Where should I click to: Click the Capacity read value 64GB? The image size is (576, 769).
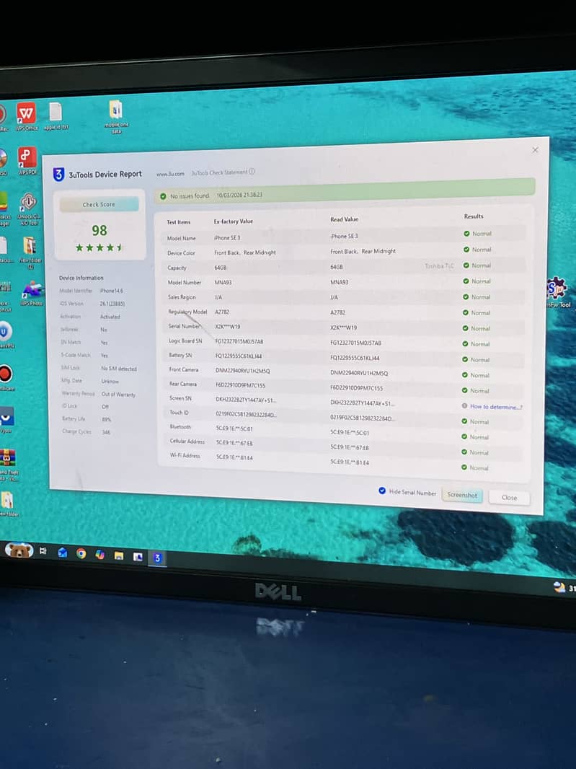coord(336,268)
